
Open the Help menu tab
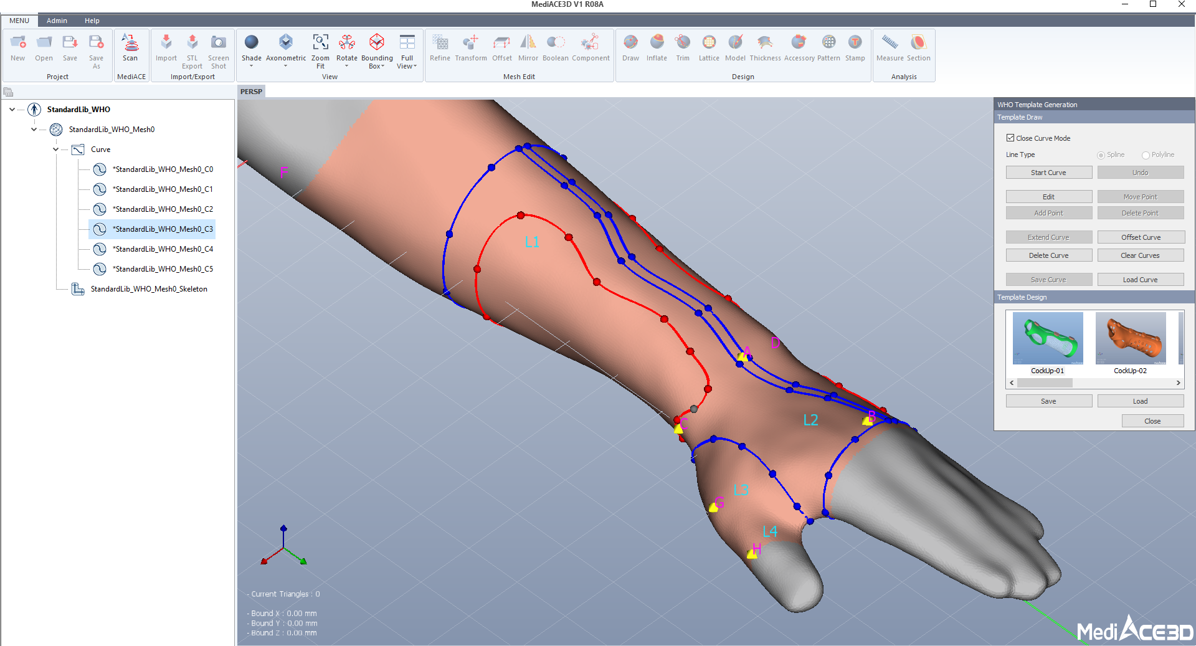tap(92, 21)
